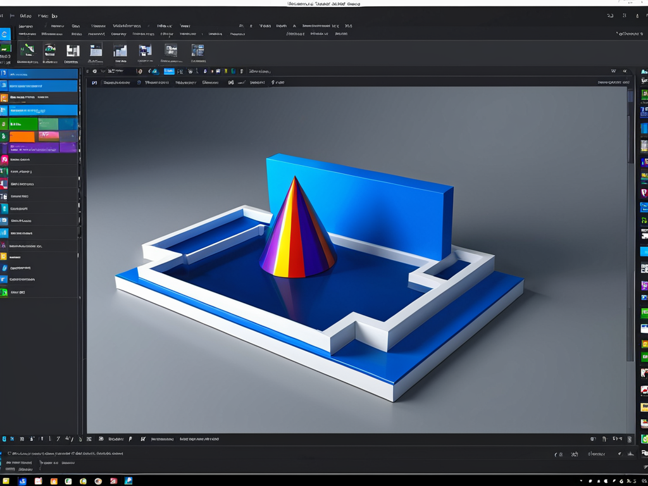Click the green color block in left panel
648x486 pixels.
[23, 124]
